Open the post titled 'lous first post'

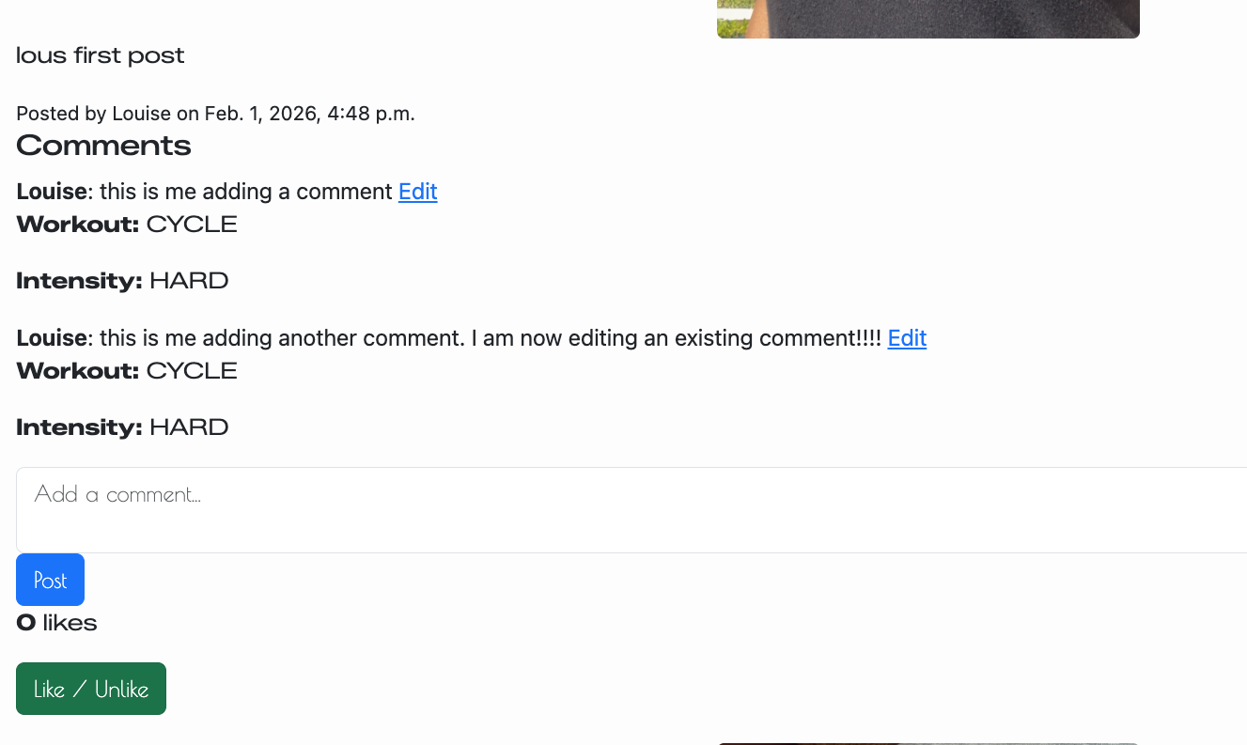100,55
